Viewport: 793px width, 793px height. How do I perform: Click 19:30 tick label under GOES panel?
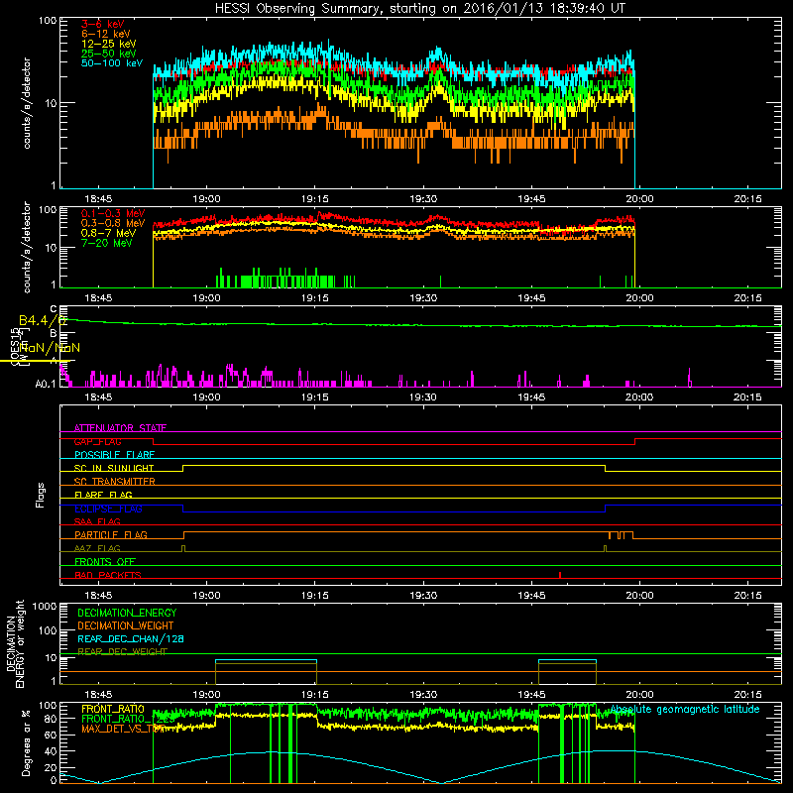coord(423,397)
